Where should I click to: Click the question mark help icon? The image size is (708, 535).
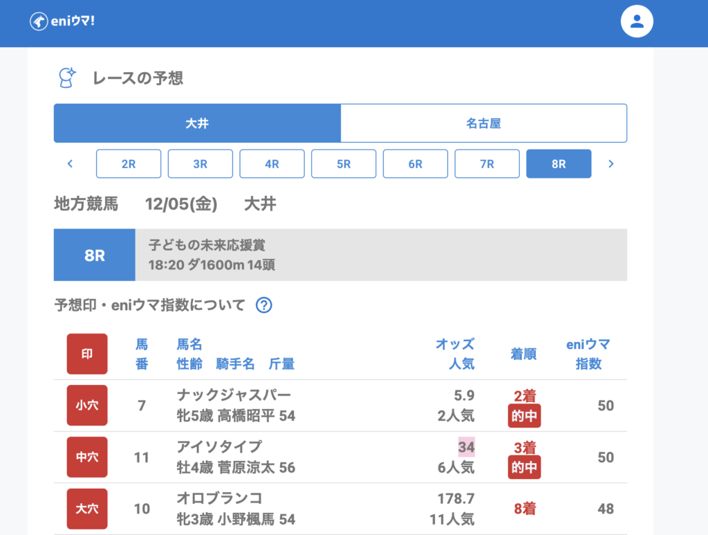(263, 305)
